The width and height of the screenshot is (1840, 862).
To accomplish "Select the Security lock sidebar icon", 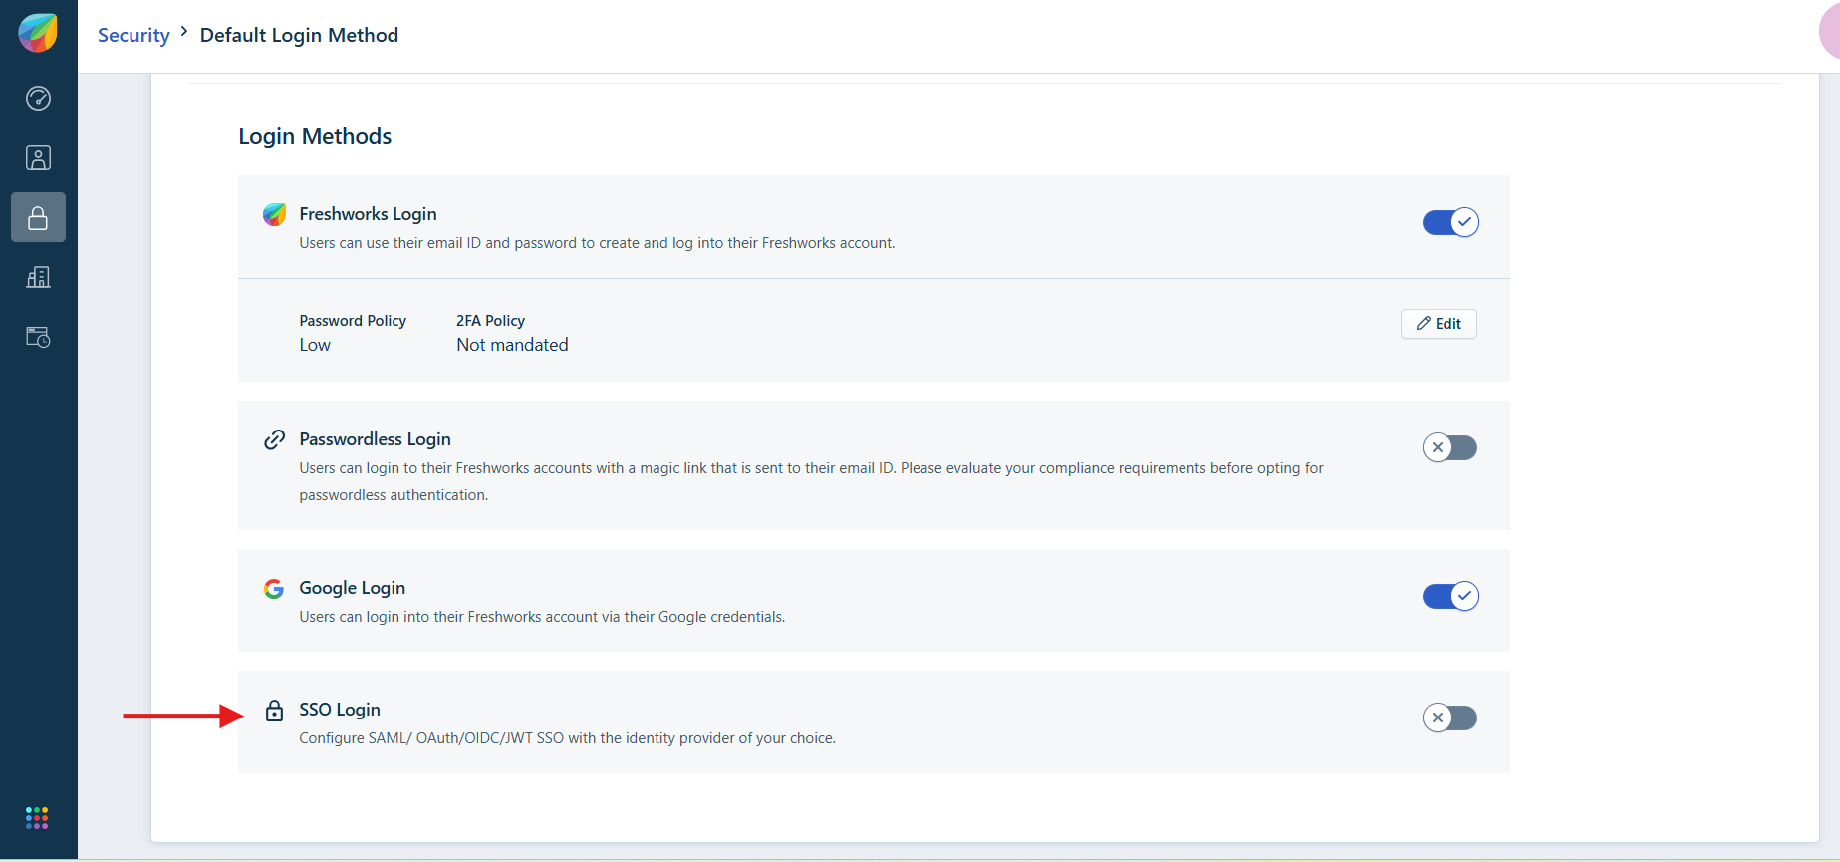I will point(38,217).
